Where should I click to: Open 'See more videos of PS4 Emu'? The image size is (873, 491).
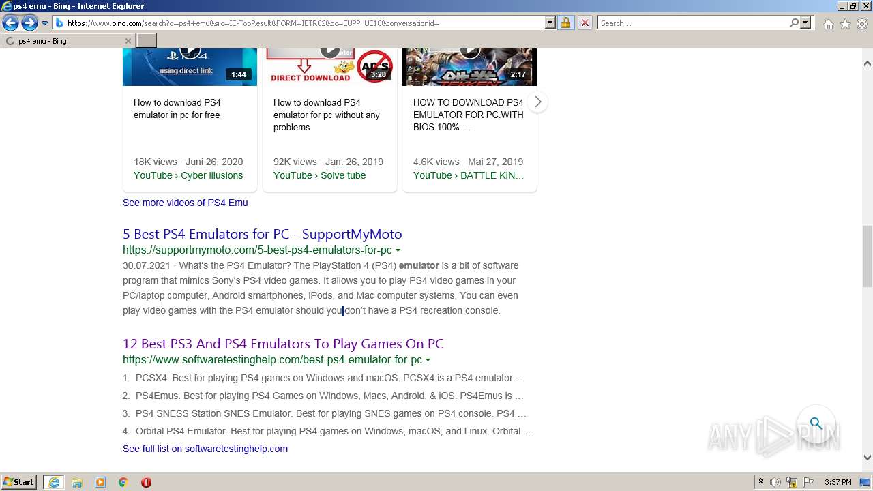click(x=186, y=203)
